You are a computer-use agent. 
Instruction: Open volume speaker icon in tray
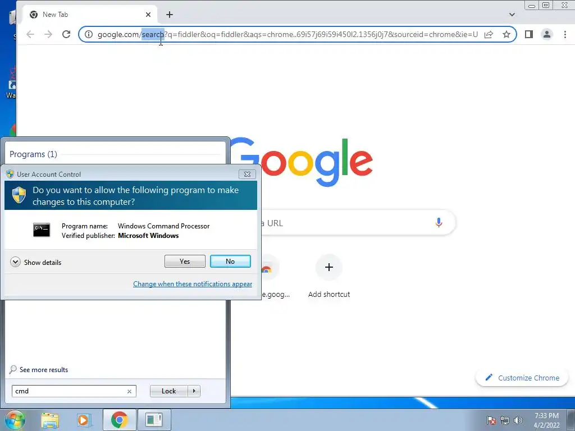(x=518, y=420)
